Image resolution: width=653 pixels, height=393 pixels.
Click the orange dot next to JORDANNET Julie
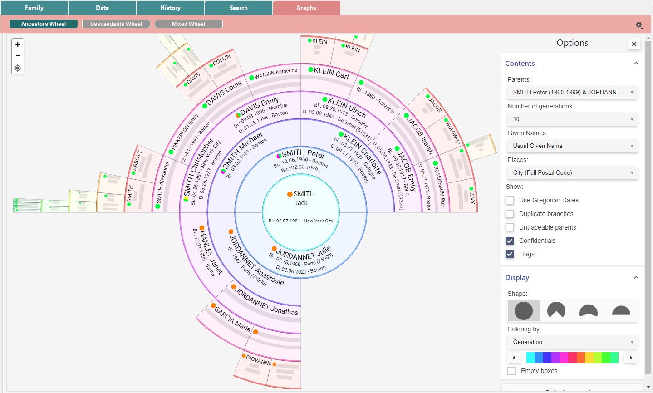(x=274, y=249)
